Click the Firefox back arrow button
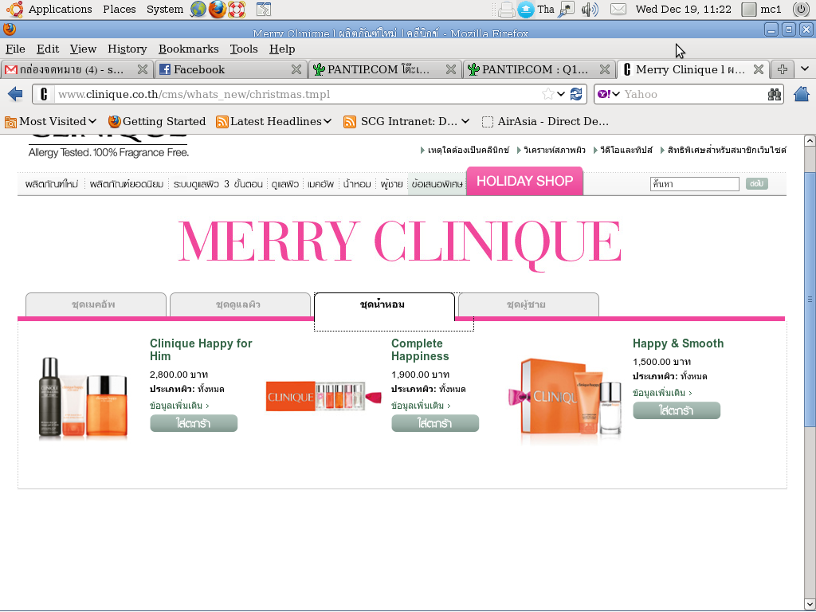816x612 pixels. click(x=16, y=94)
